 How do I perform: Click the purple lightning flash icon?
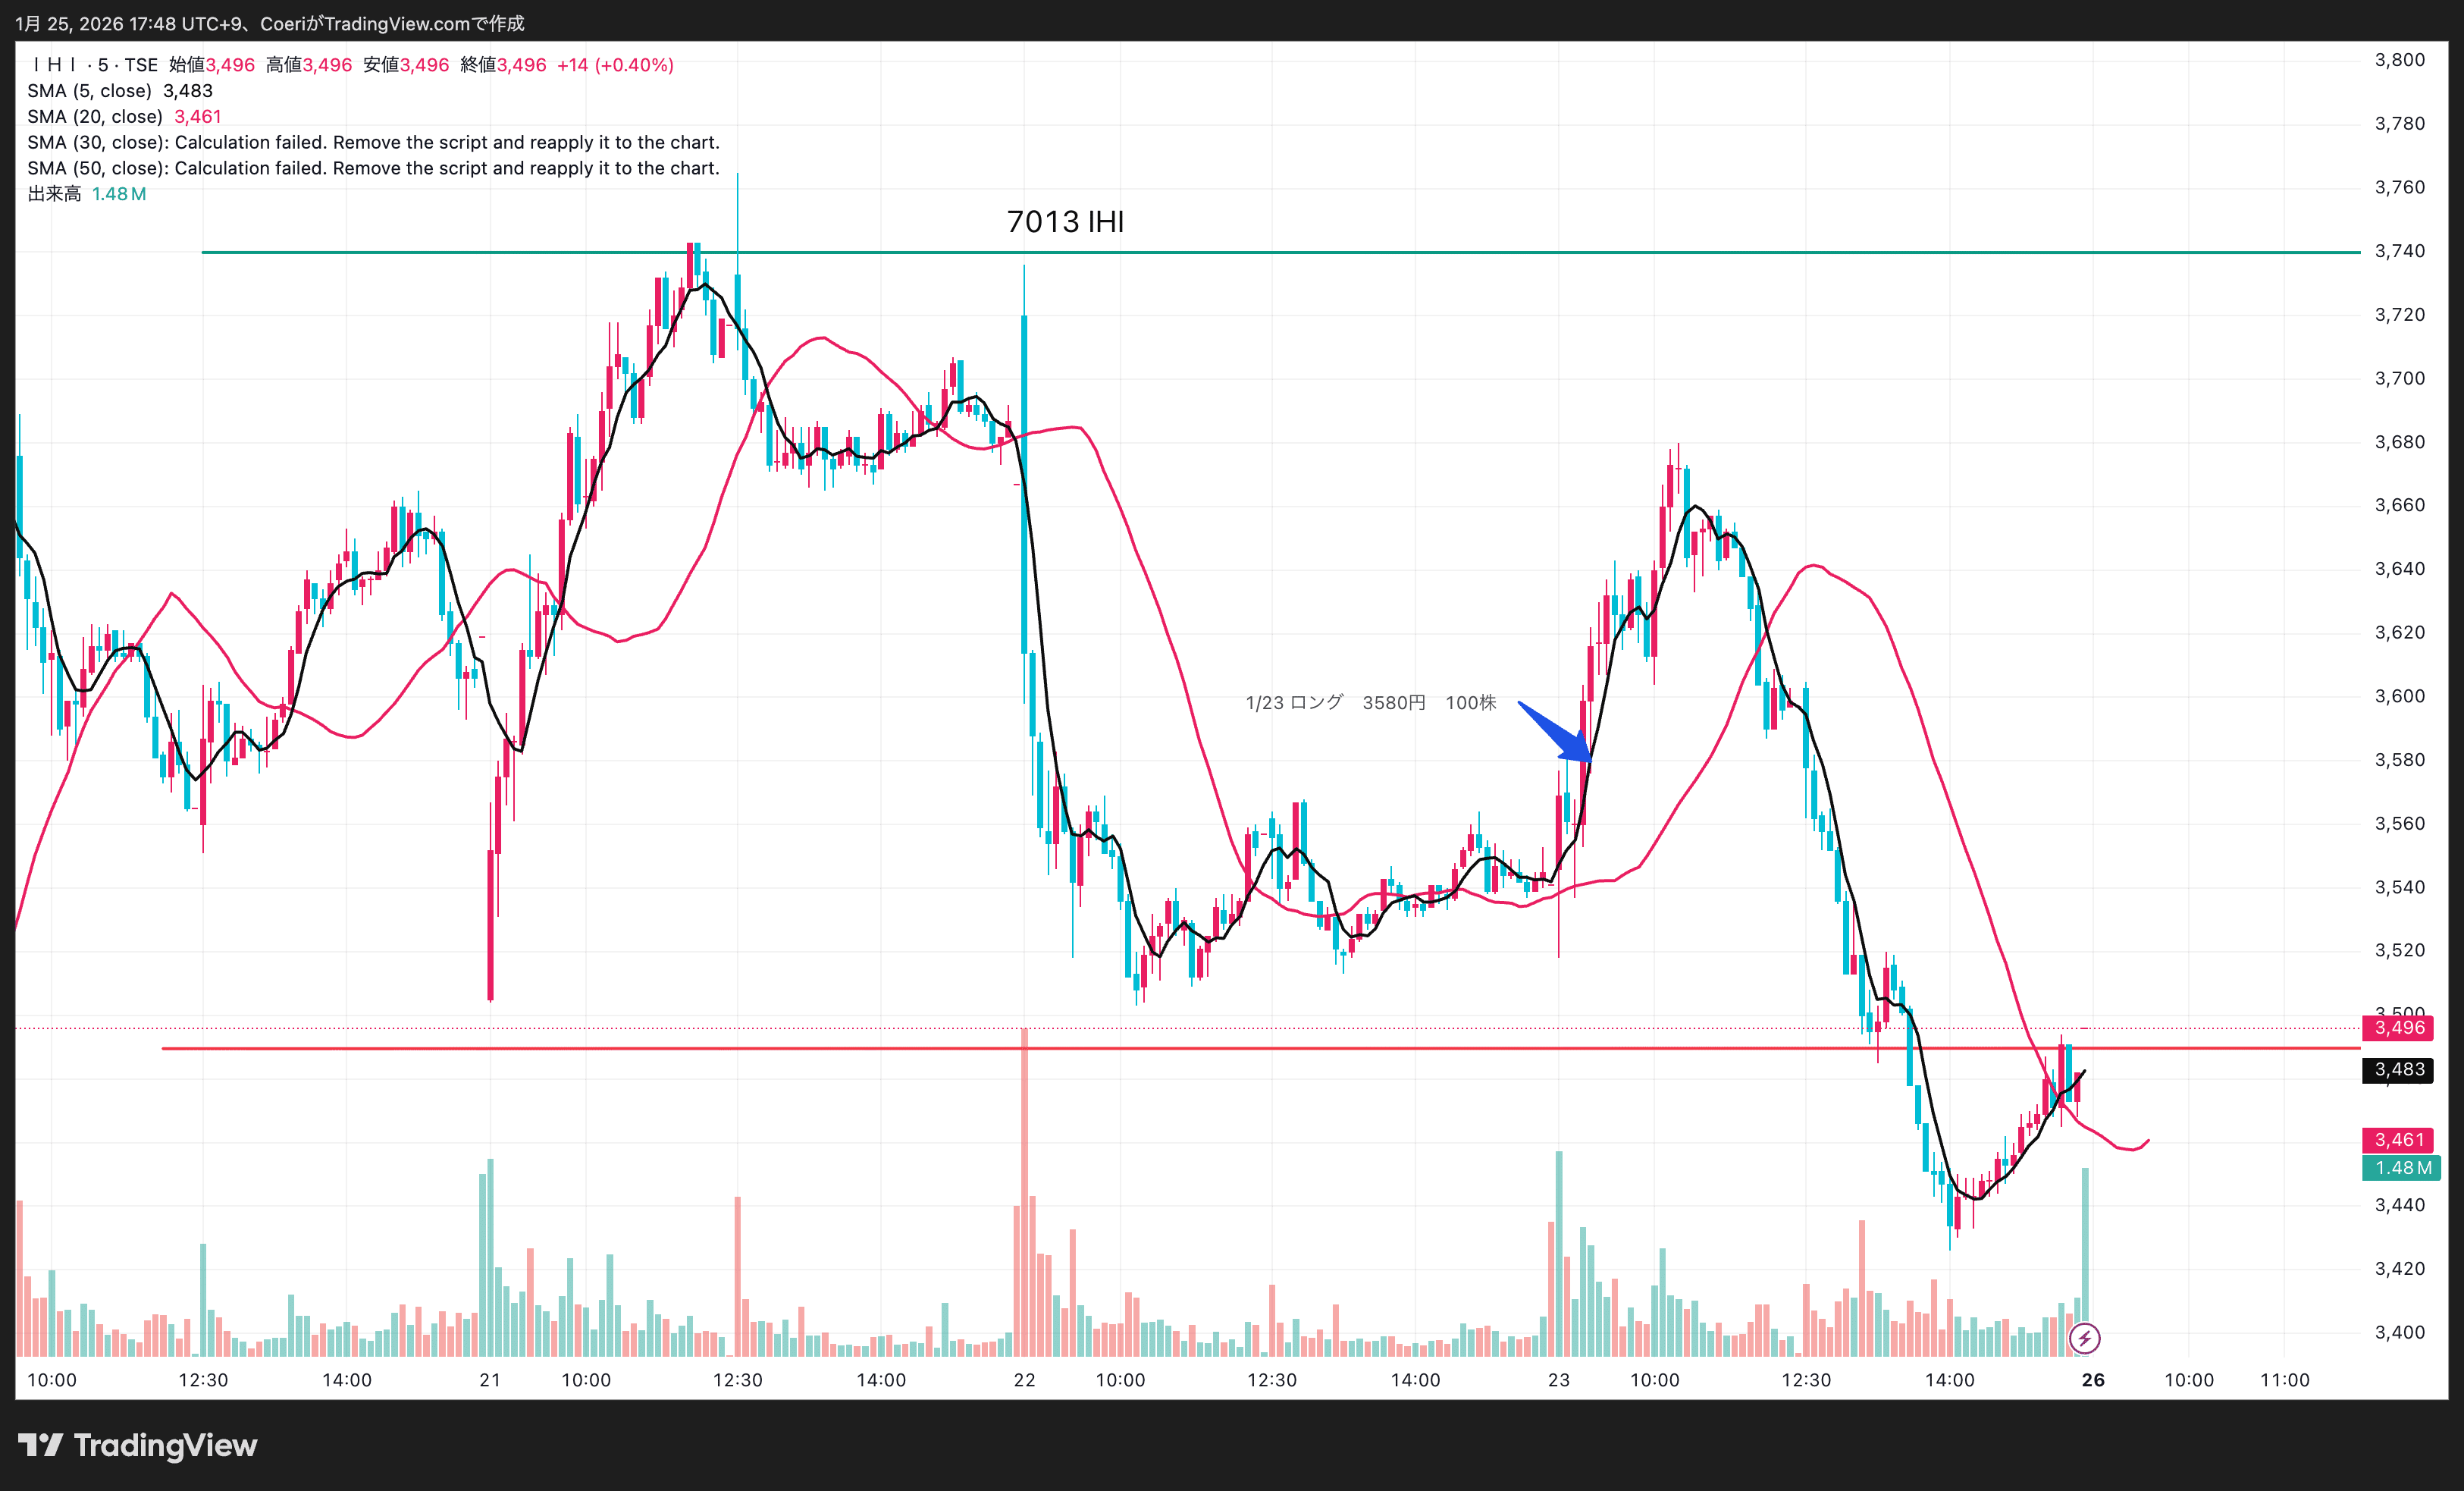pos(2084,1337)
